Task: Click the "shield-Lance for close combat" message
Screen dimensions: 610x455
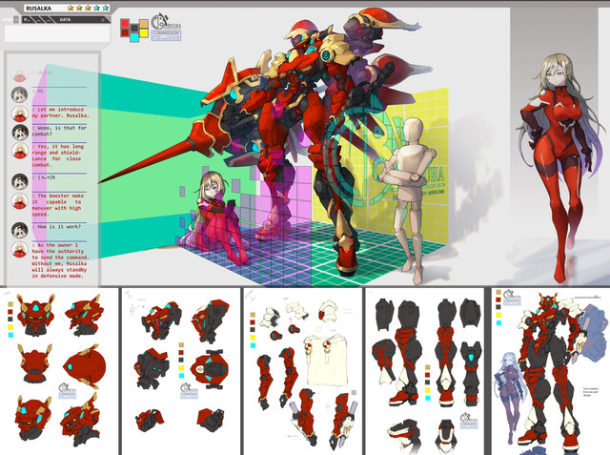Action: pos(58,155)
